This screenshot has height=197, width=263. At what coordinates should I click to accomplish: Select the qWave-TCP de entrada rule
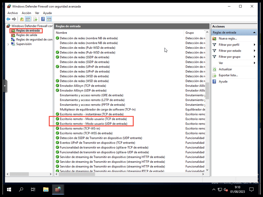tap(104, 147)
